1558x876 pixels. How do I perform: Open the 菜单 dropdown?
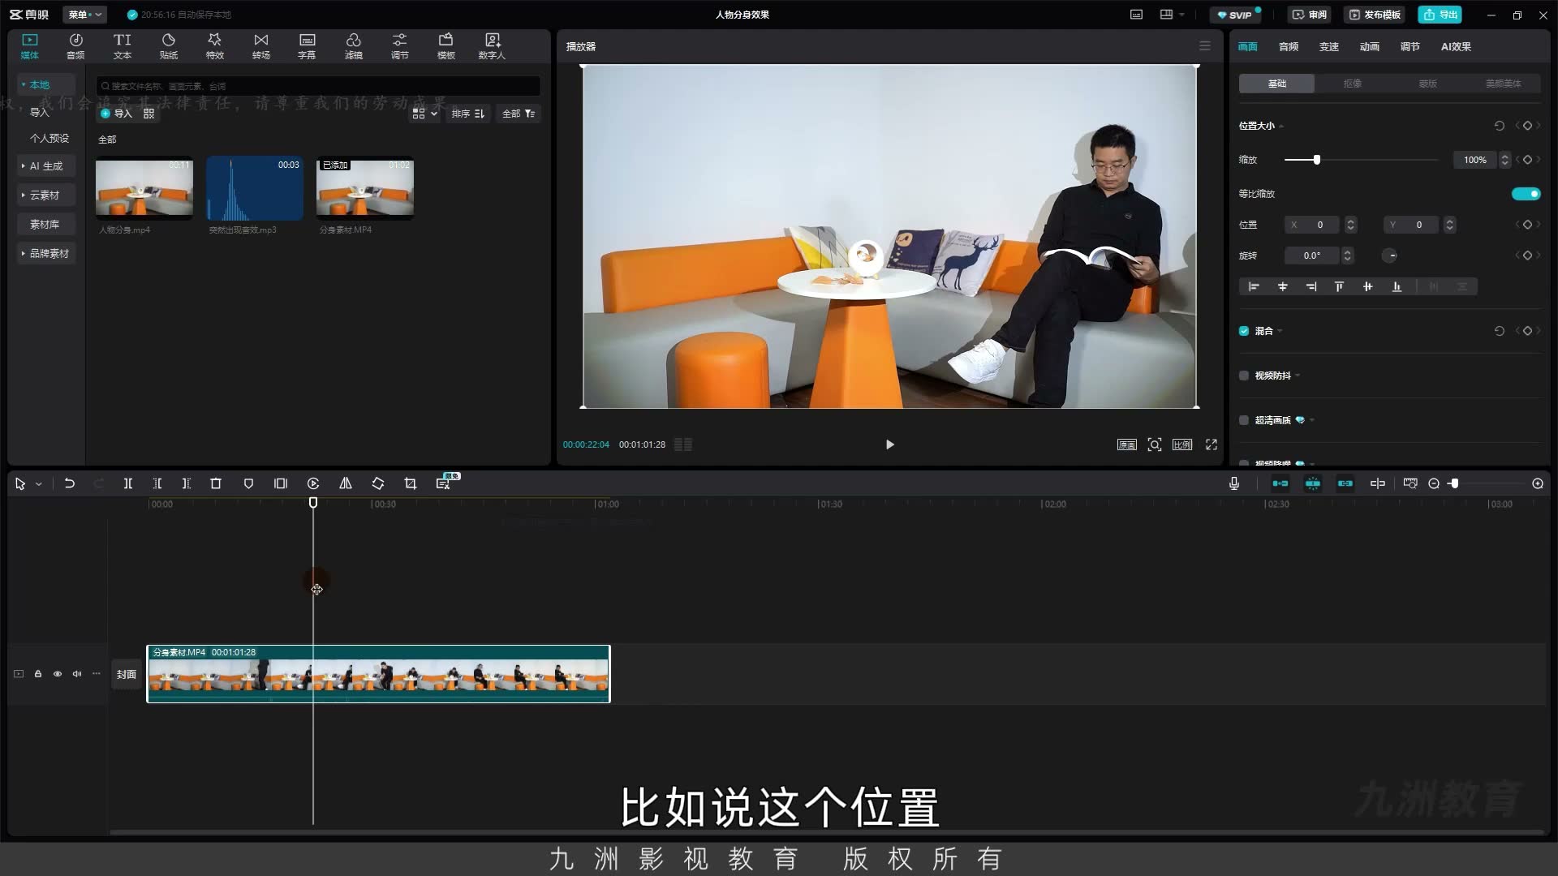(84, 15)
